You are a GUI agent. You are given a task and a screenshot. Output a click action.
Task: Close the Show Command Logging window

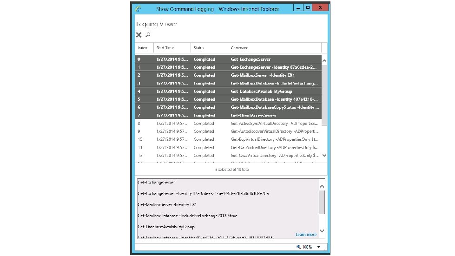pyautogui.click(x=320, y=7)
